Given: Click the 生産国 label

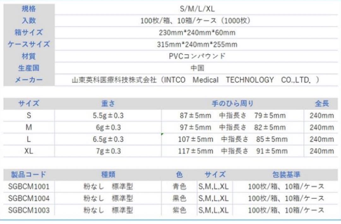Looking at the screenshot, I should [29, 68].
